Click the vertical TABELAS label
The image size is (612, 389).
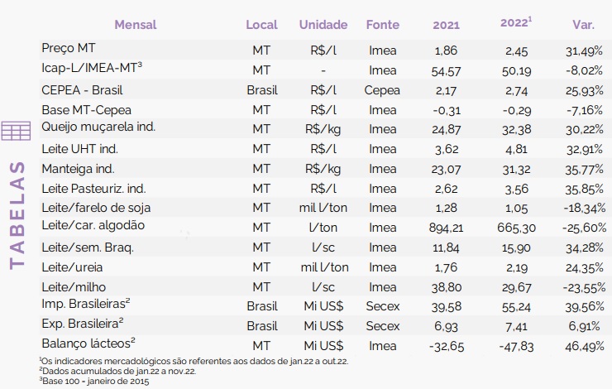pos(17,215)
